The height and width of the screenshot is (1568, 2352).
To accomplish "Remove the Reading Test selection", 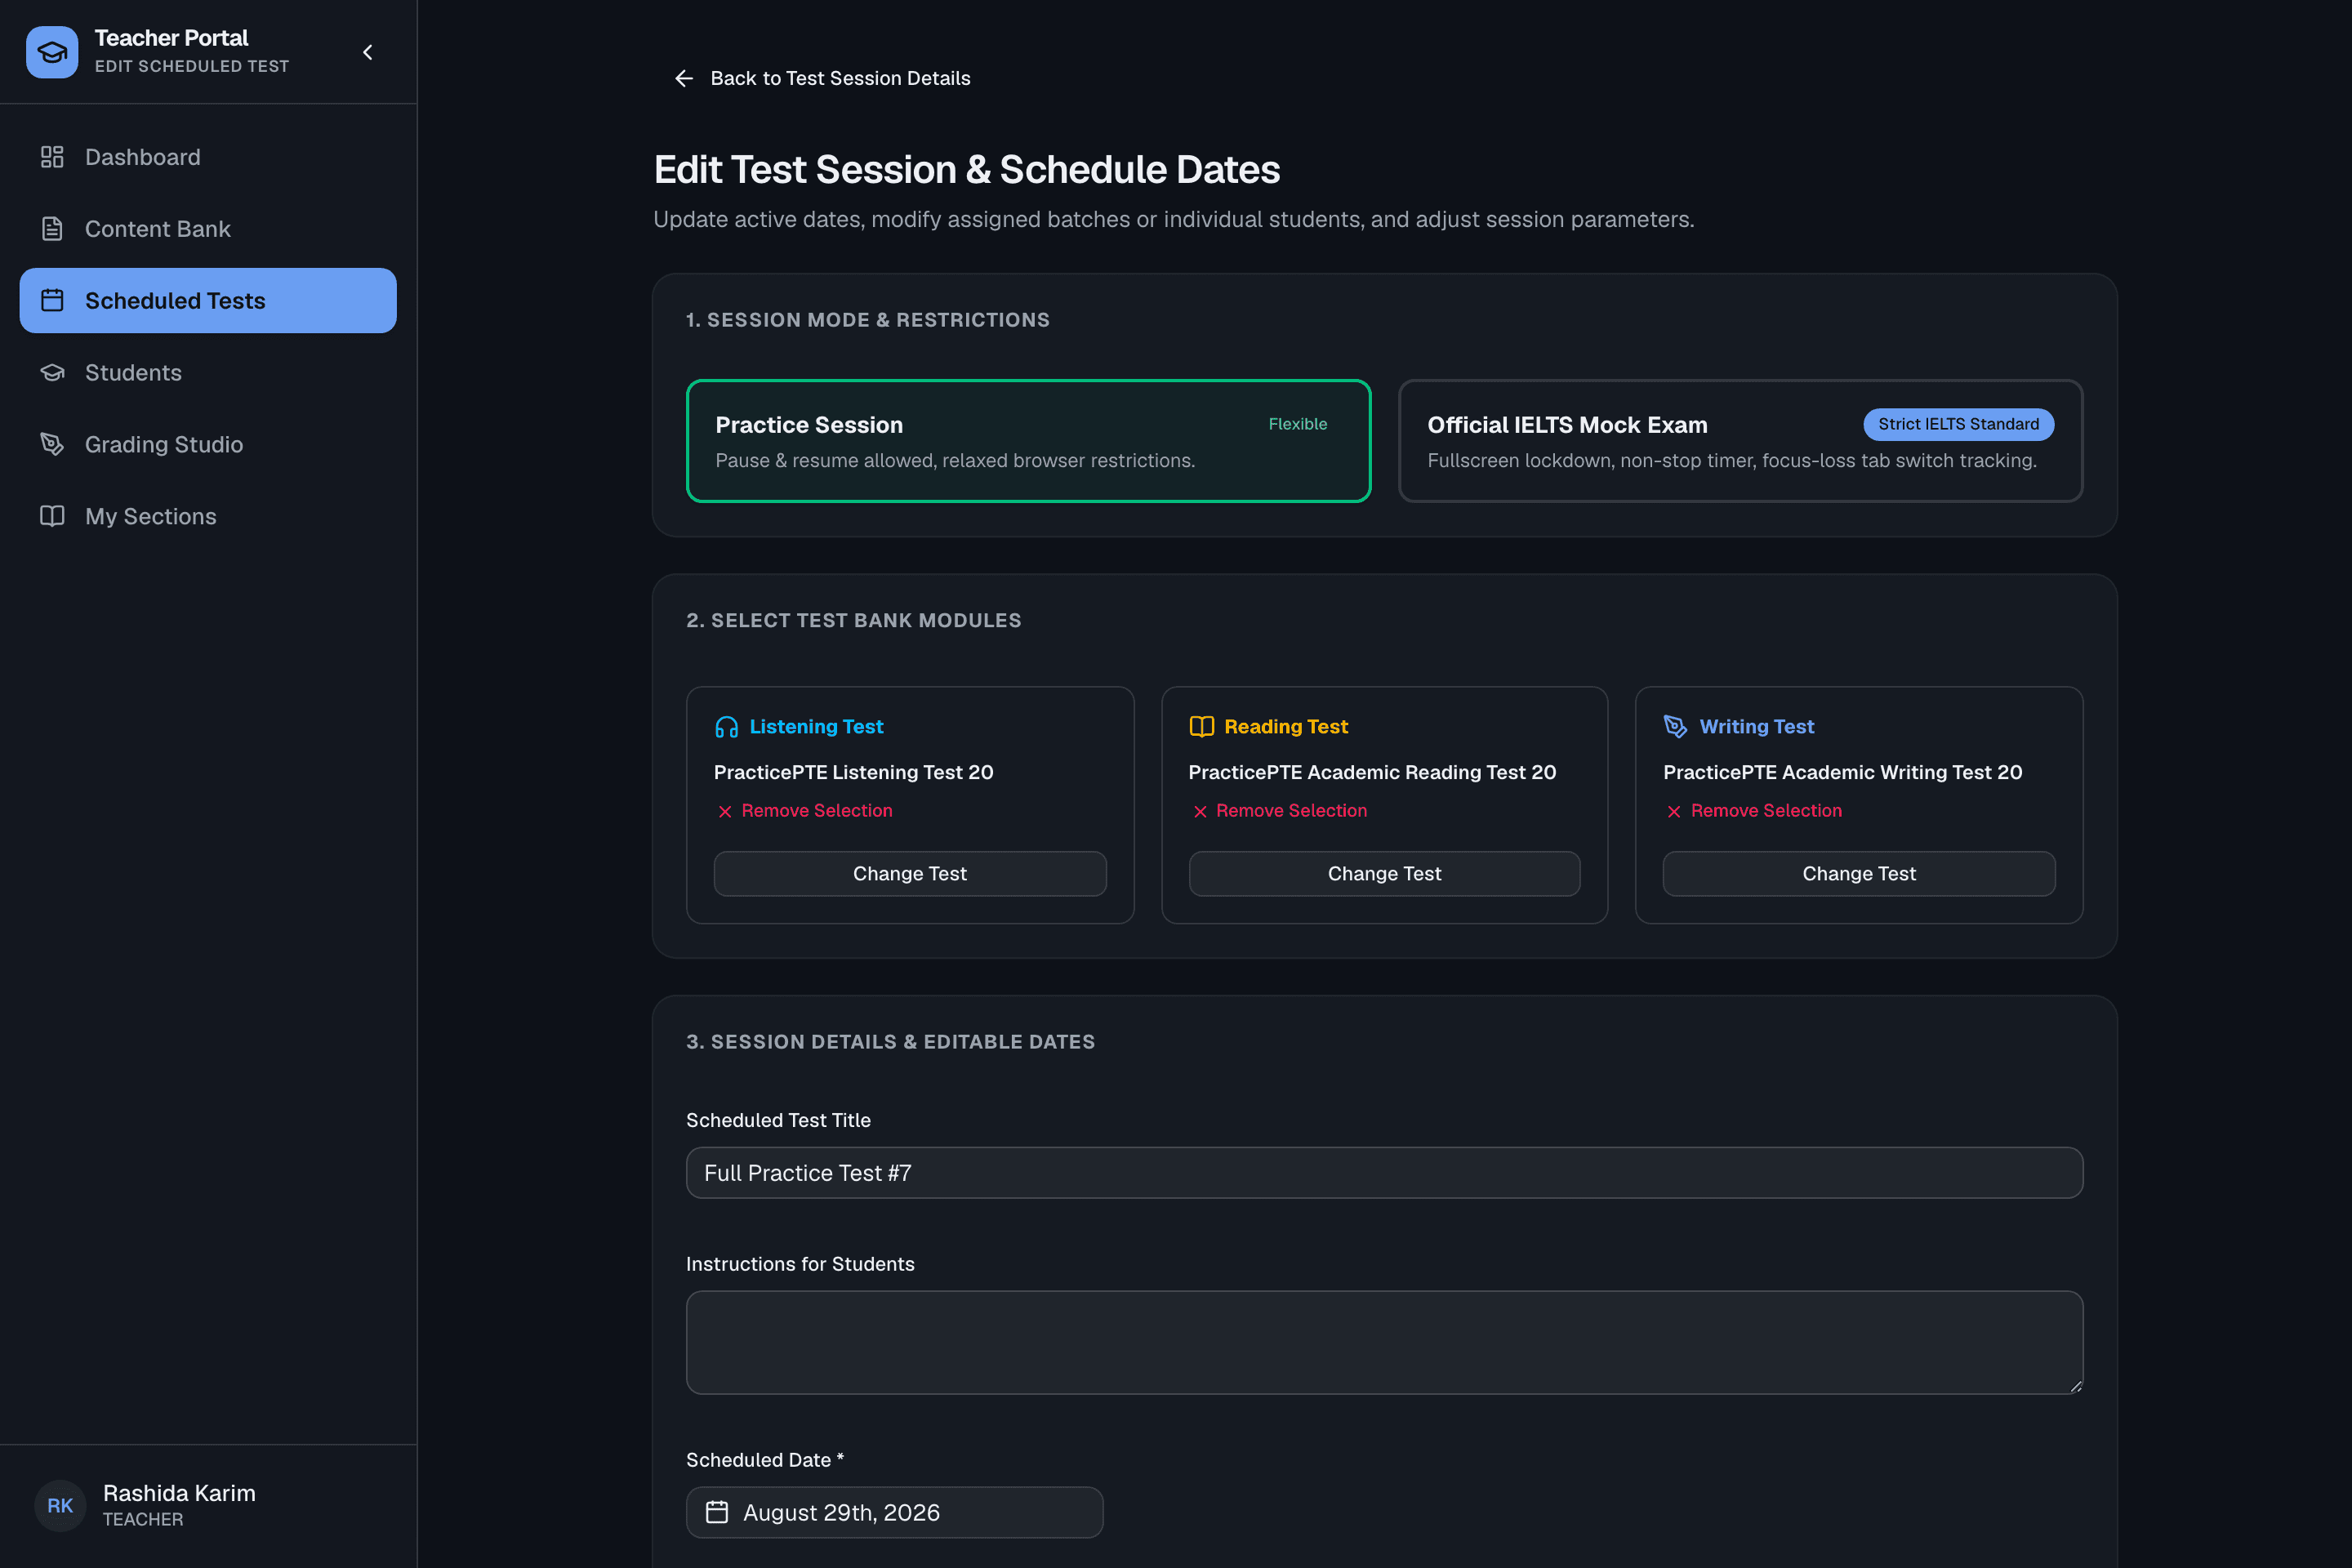I will pos(1279,811).
